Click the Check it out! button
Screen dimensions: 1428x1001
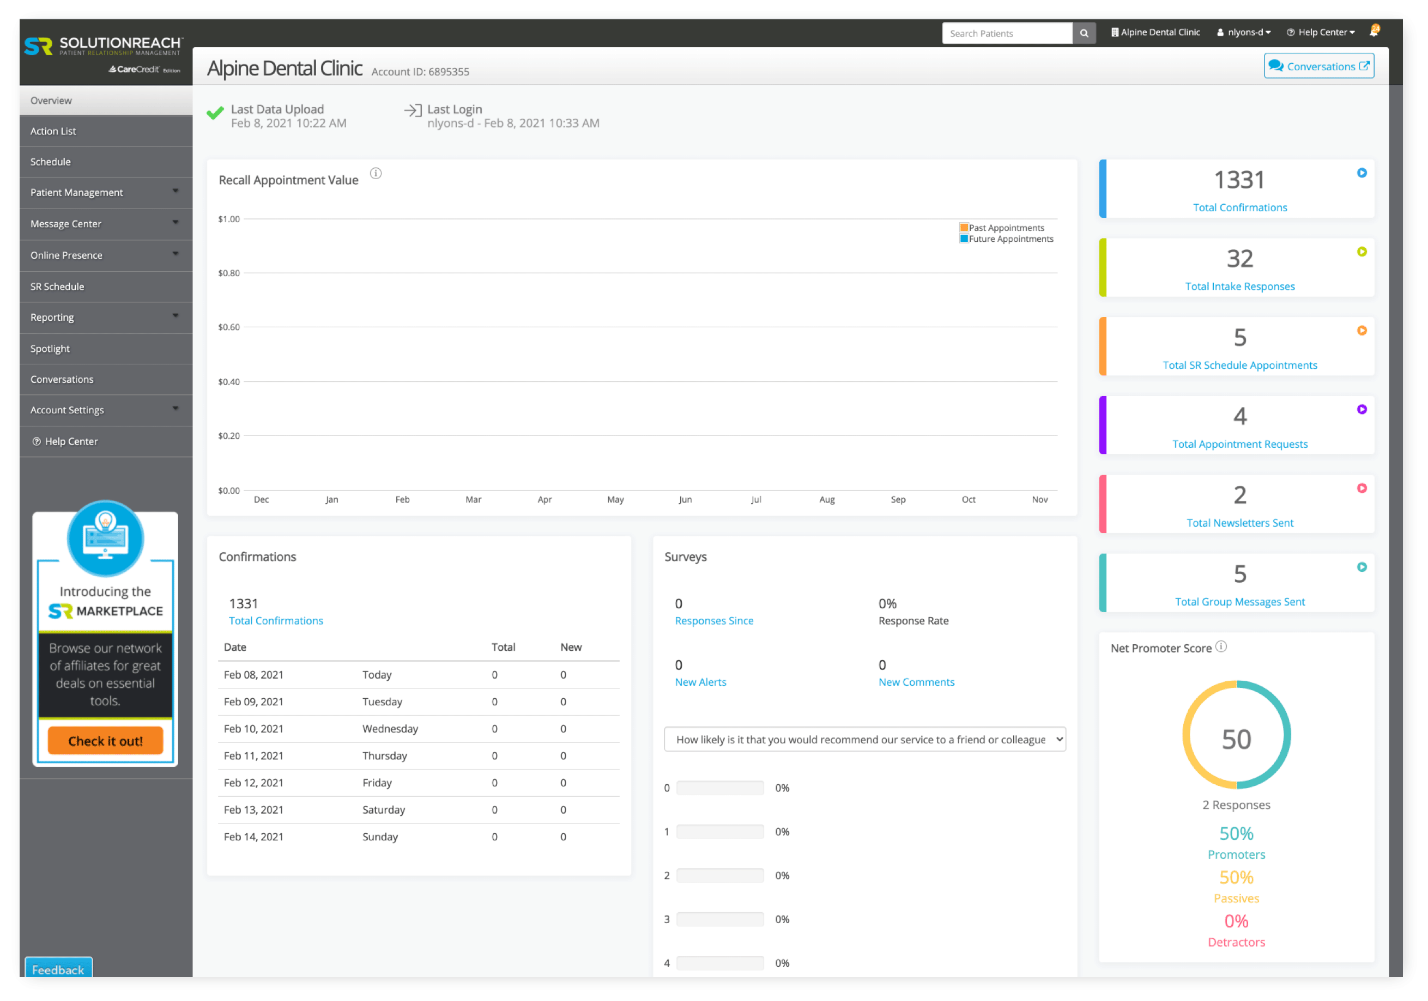tap(105, 741)
